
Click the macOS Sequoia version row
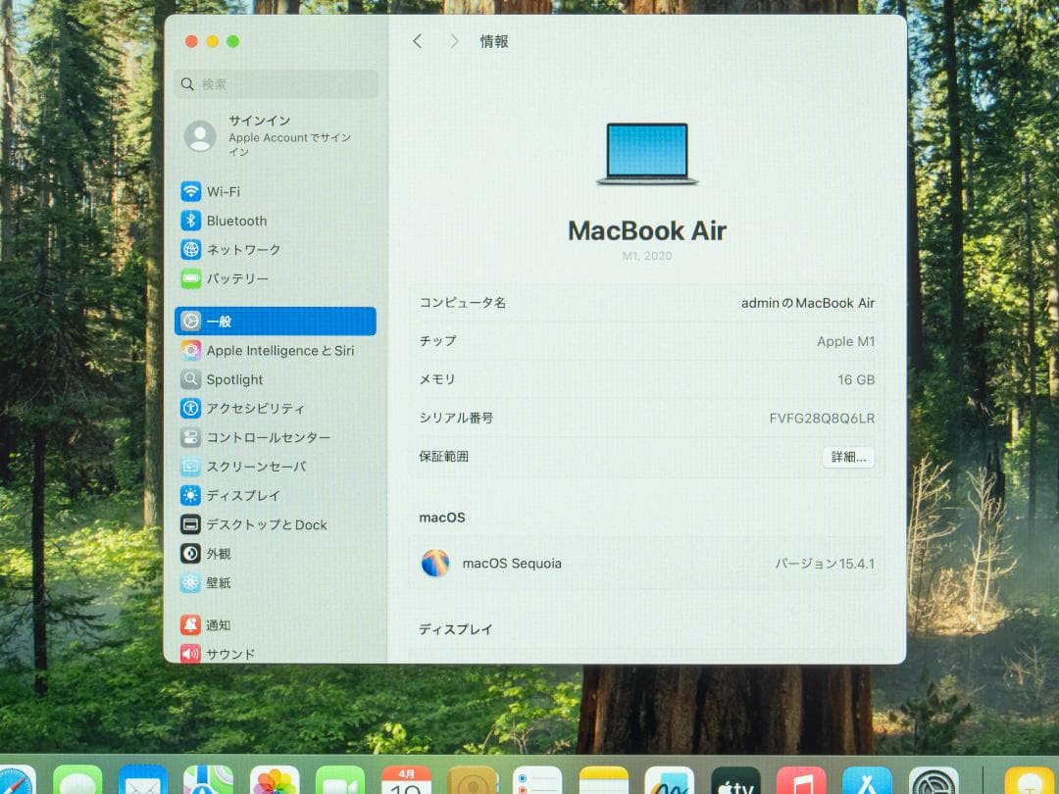[x=647, y=563]
